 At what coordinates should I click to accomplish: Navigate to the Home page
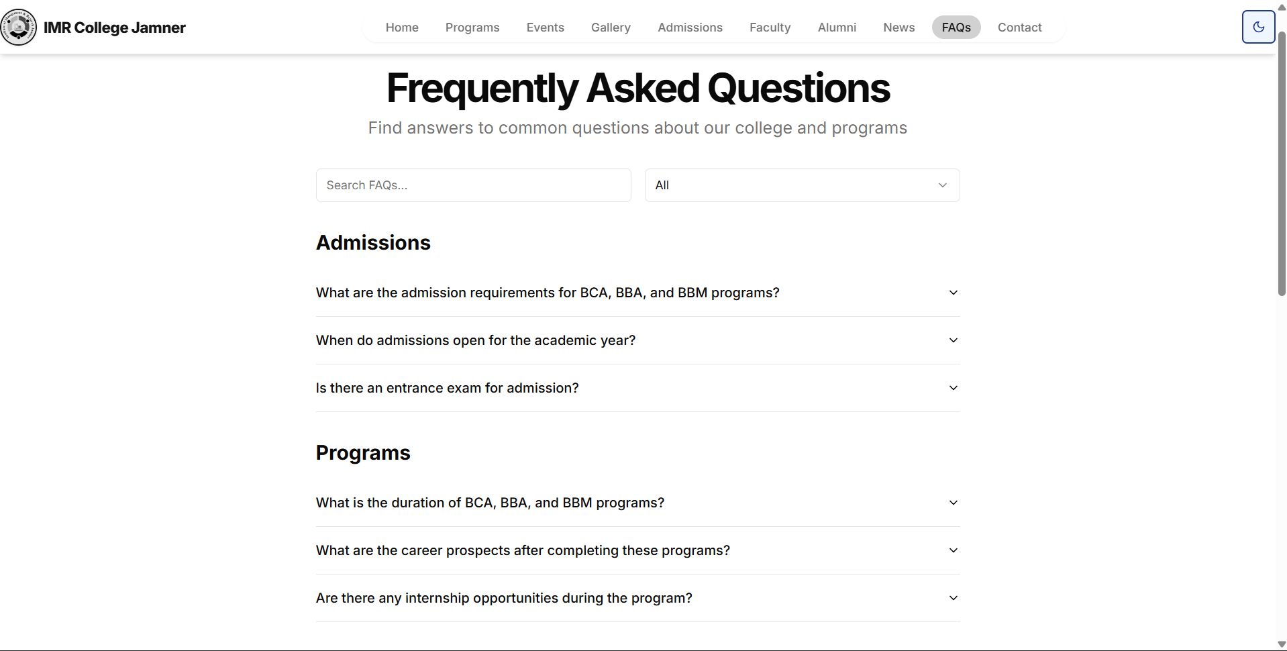(402, 28)
